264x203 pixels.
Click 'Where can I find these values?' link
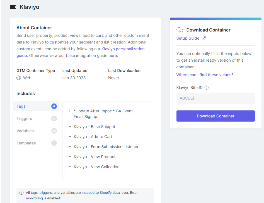coord(205,75)
